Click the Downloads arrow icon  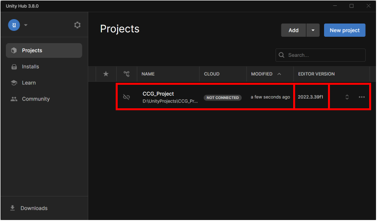(x=13, y=208)
